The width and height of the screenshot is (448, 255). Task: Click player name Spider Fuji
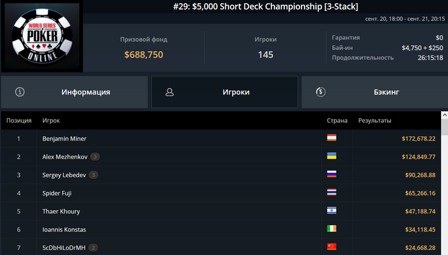click(x=57, y=194)
